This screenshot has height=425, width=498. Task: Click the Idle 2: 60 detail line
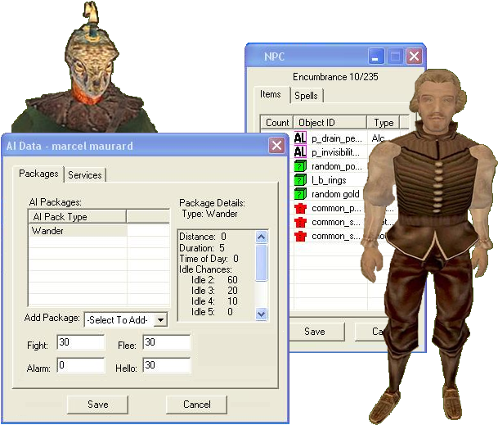pos(214,280)
